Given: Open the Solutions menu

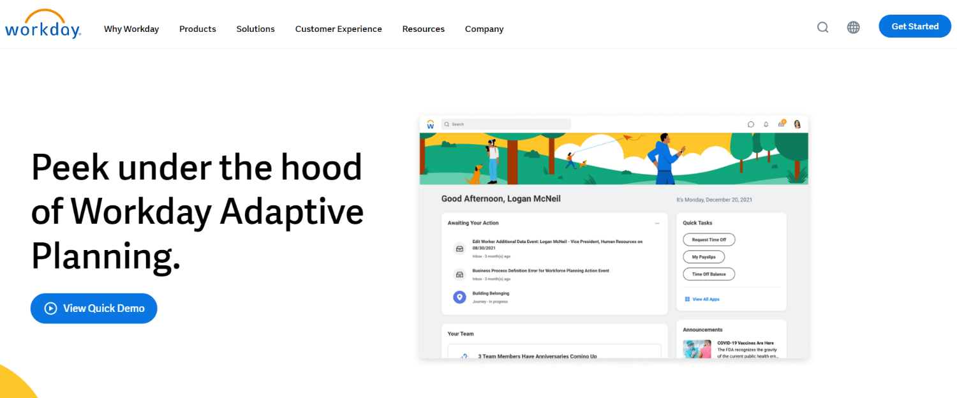Looking at the screenshot, I should coord(255,29).
